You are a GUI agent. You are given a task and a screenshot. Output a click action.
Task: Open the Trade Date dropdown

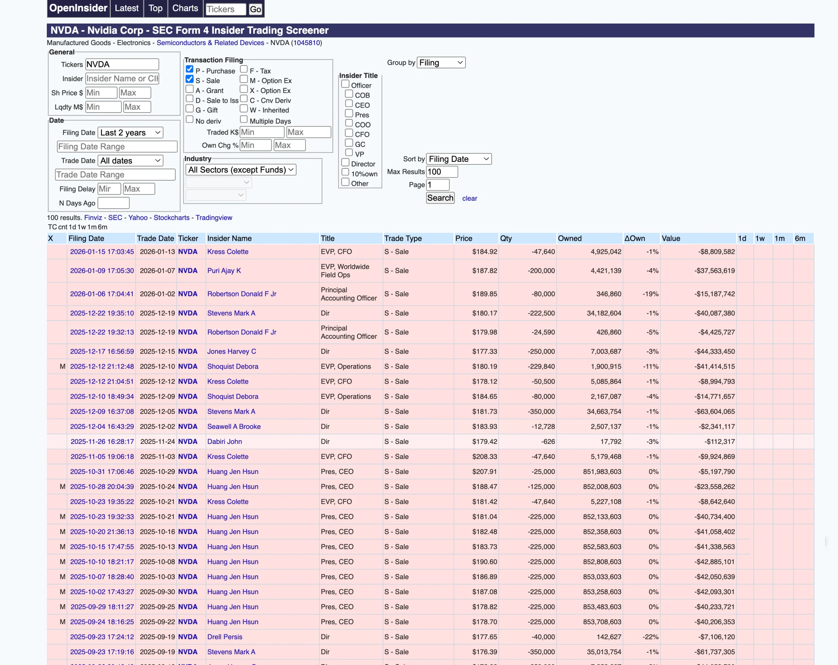click(130, 160)
